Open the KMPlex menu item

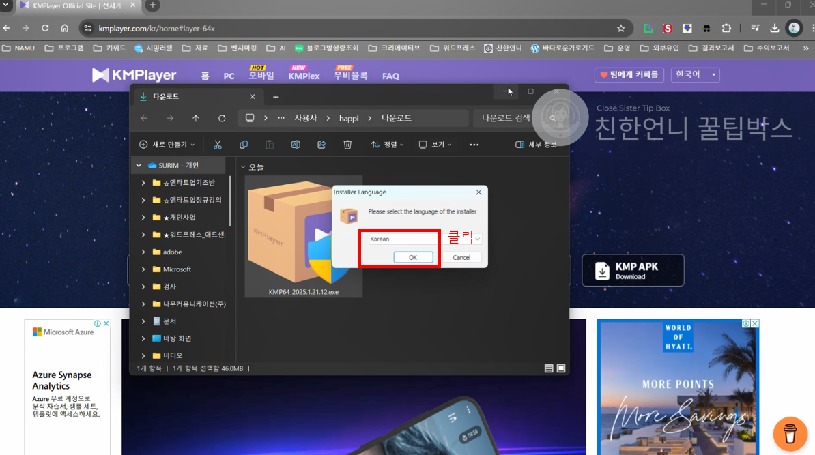(304, 76)
